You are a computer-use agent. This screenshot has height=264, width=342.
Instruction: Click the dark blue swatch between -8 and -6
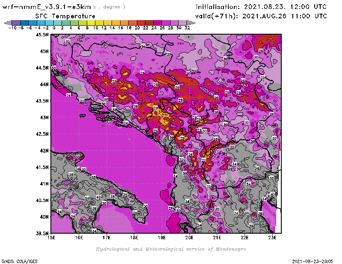pos(24,23)
